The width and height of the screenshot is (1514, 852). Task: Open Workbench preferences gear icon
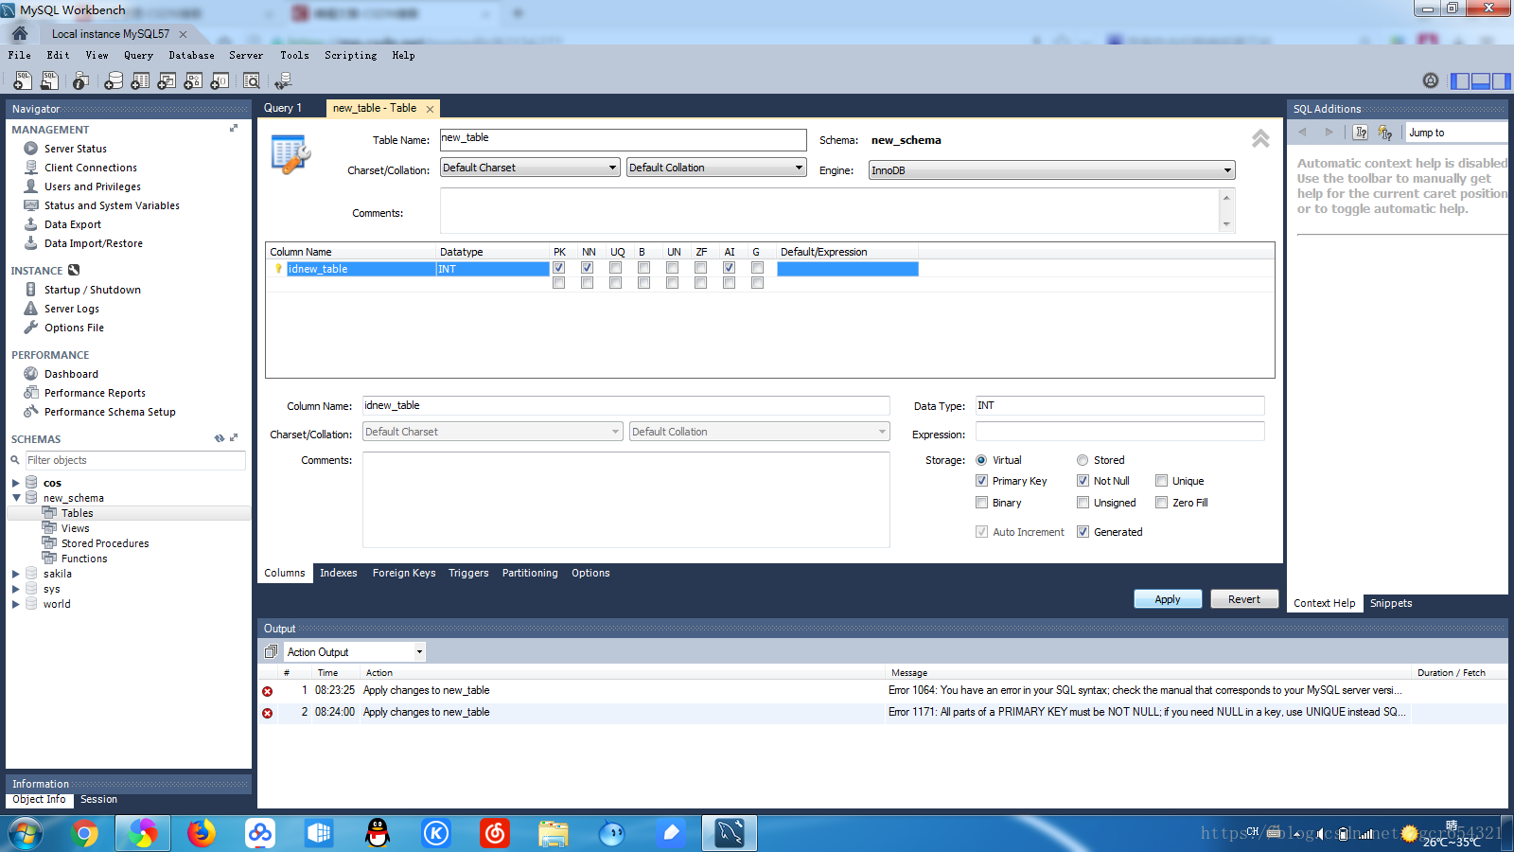coord(1431,81)
